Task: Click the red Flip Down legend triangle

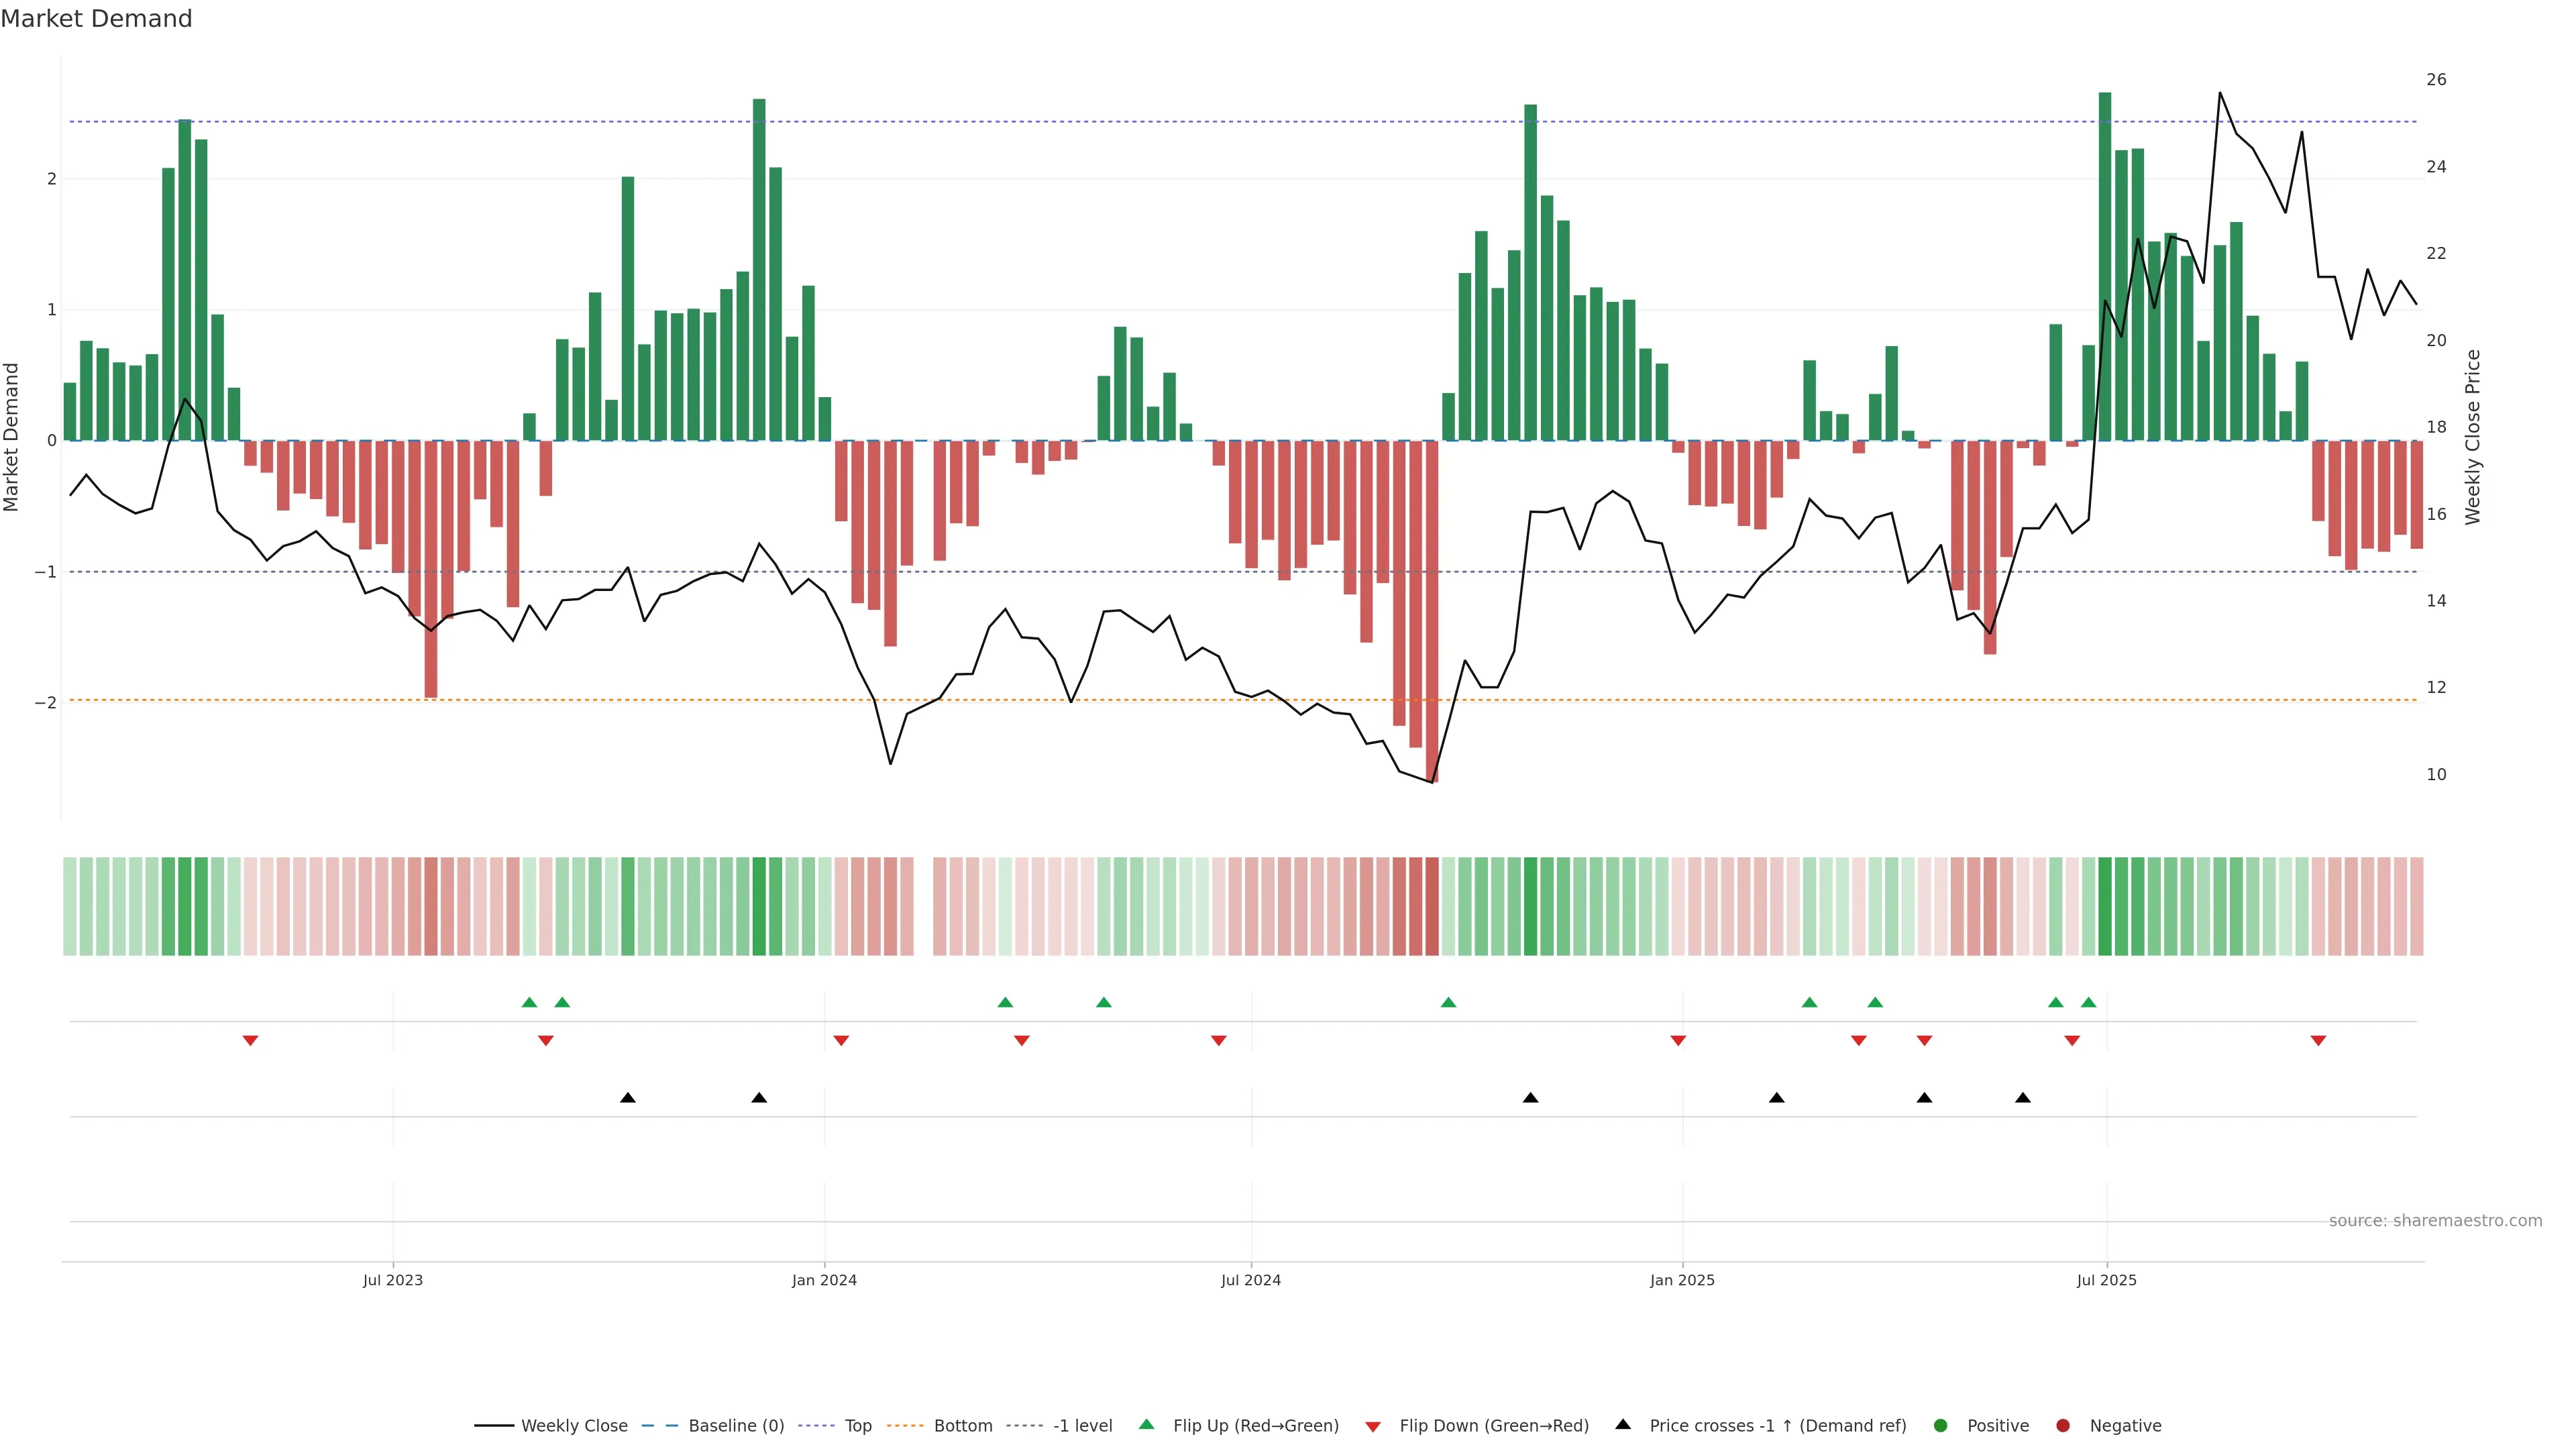Action: click(1373, 1427)
